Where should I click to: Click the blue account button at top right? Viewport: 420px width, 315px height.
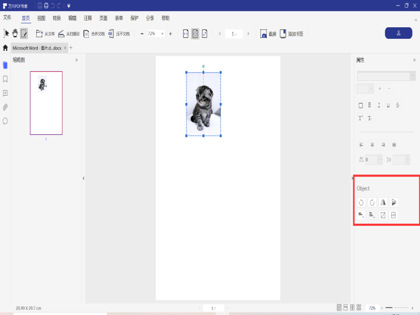click(398, 33)
